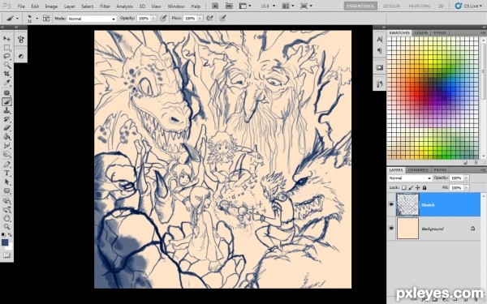
Task: Select the Zoom tool in toolbox
Action: coord(6,227)
